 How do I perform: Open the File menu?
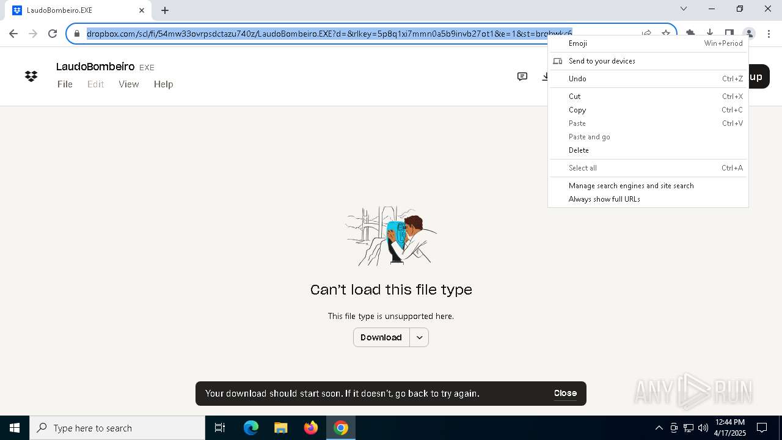click(x=65, y=84)
